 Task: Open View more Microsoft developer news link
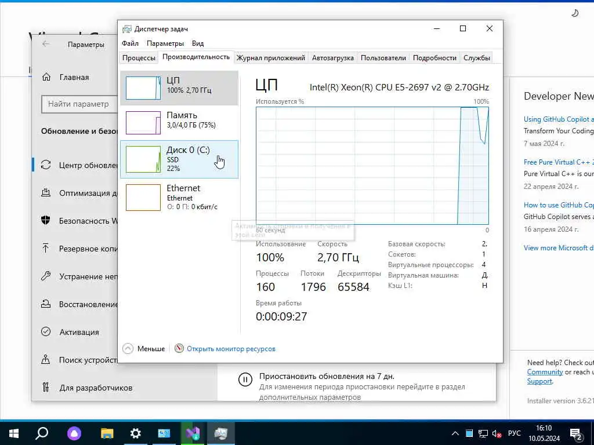pos(559,248)
